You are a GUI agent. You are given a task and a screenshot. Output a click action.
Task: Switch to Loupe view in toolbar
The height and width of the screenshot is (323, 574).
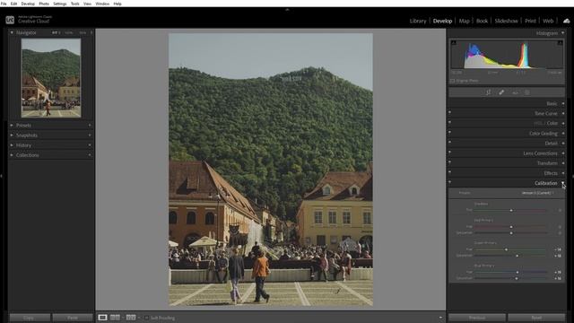(x=102, y=317)
